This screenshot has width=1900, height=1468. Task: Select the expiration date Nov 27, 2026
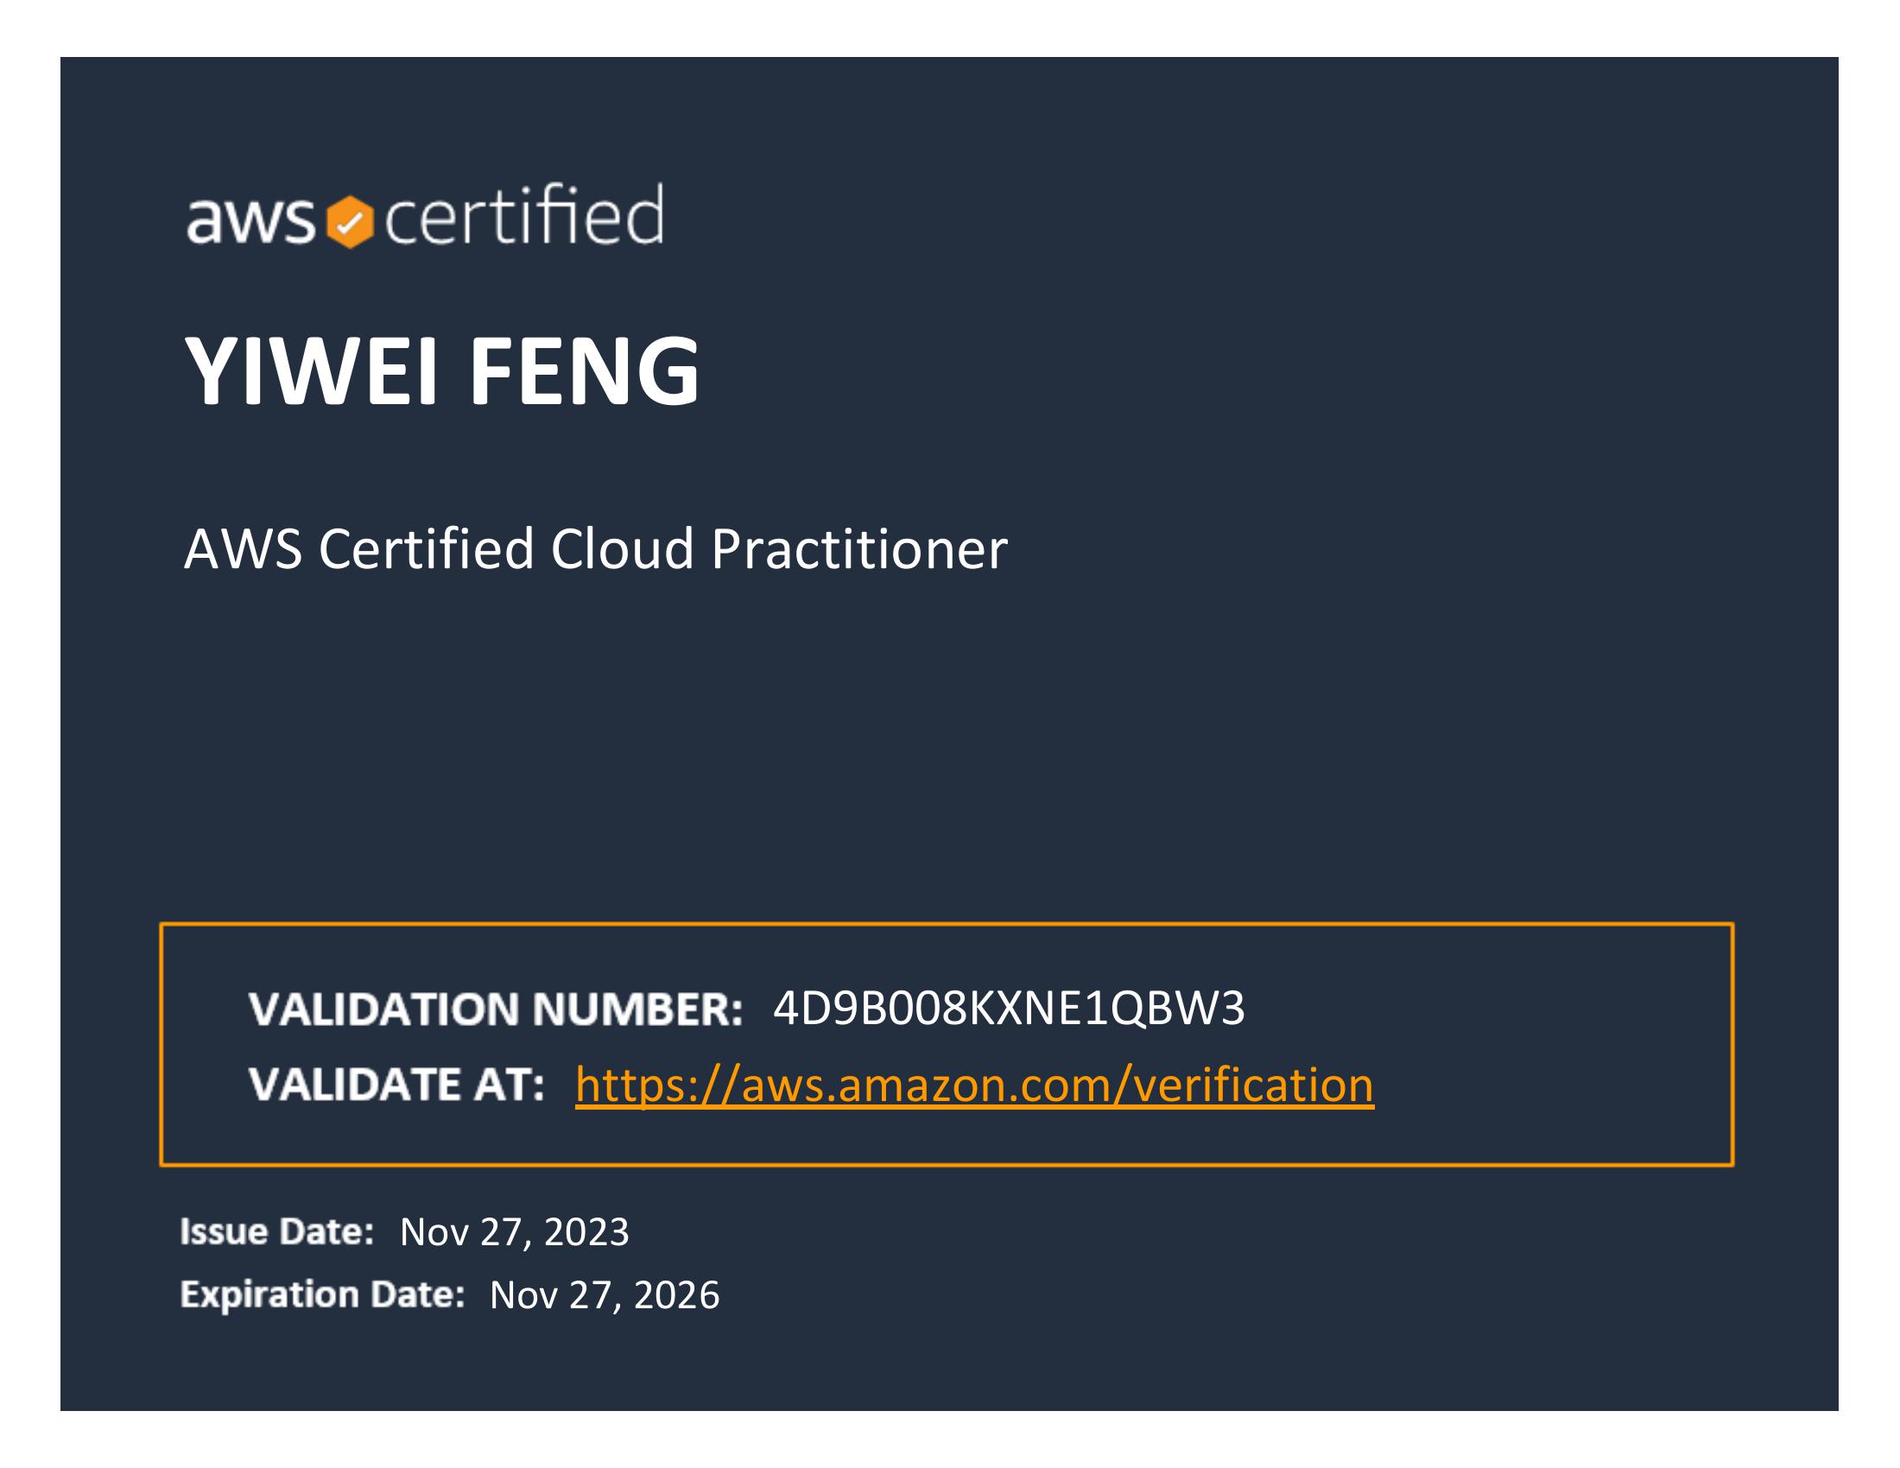(x=605, y=1295)
